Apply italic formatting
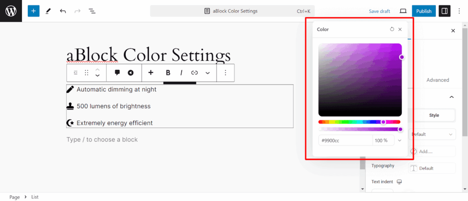 pyautogui.click(x=181, y=73)
